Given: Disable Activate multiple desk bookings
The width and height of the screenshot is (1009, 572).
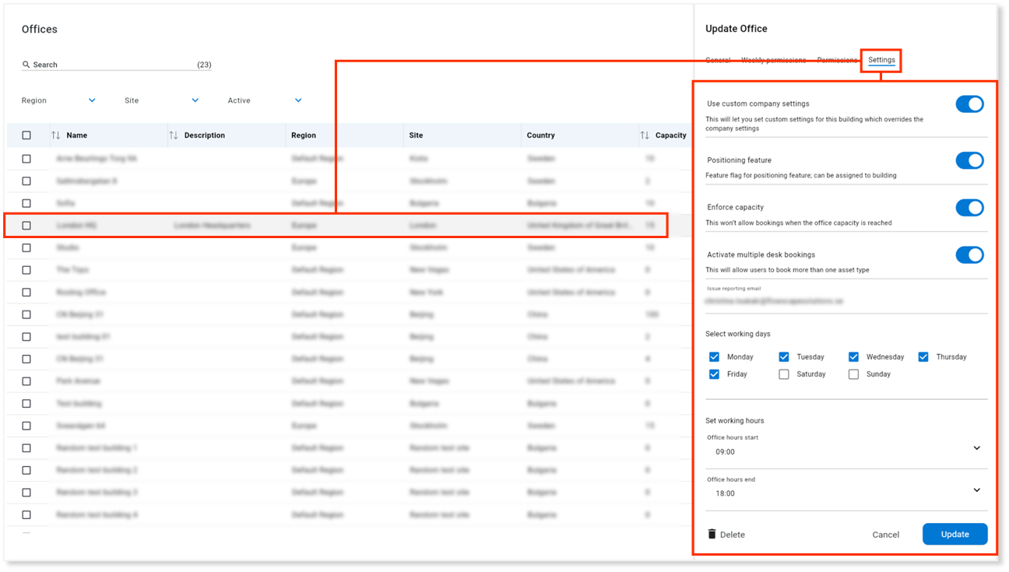Looking at the screenshot, I should point(969,254).
